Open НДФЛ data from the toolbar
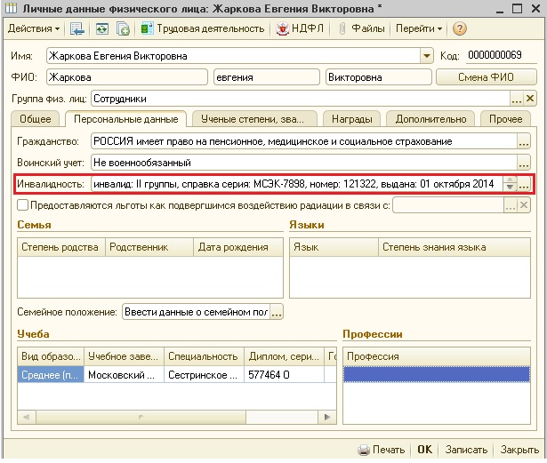The width and height of the screenshot is (547, 463). click(x=300, y=28)
